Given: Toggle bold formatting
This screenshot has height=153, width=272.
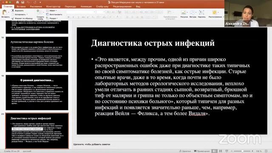Looking at the screenshot, I should [x=68, y=17].
